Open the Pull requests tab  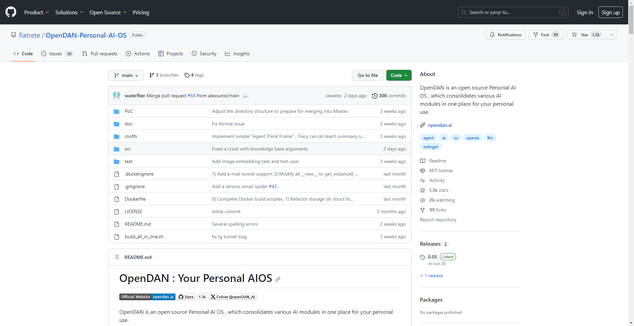pyautogui.click(x=100, y=54)
